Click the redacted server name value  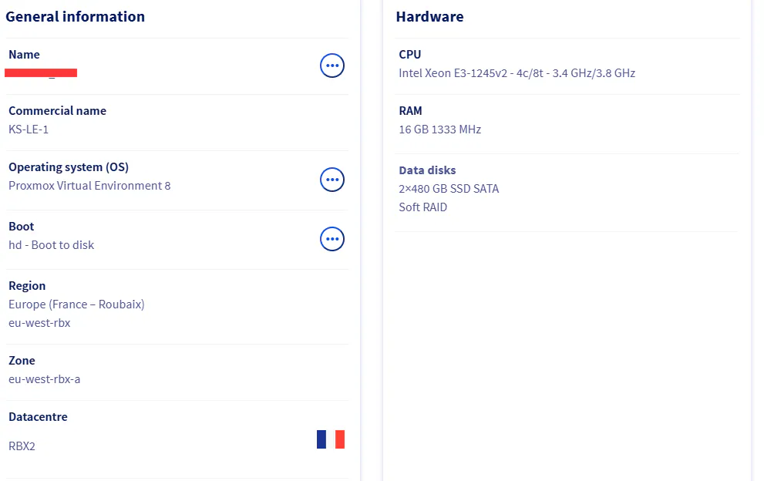coord(41,73)
